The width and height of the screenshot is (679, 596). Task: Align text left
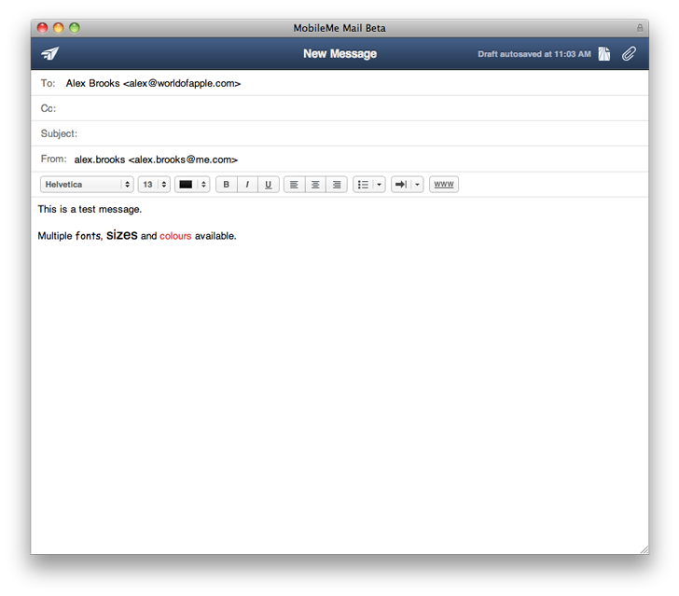point(294,185)
